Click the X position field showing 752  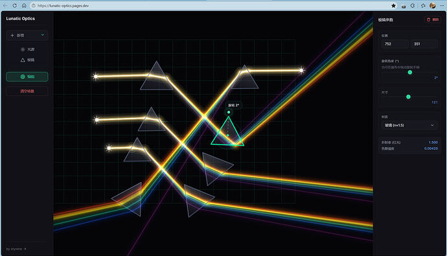(x=395, y=44)
